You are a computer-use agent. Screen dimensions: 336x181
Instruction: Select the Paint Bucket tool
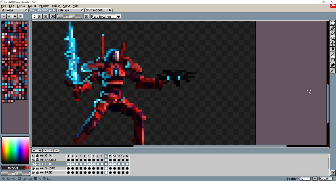coord(333,49)
